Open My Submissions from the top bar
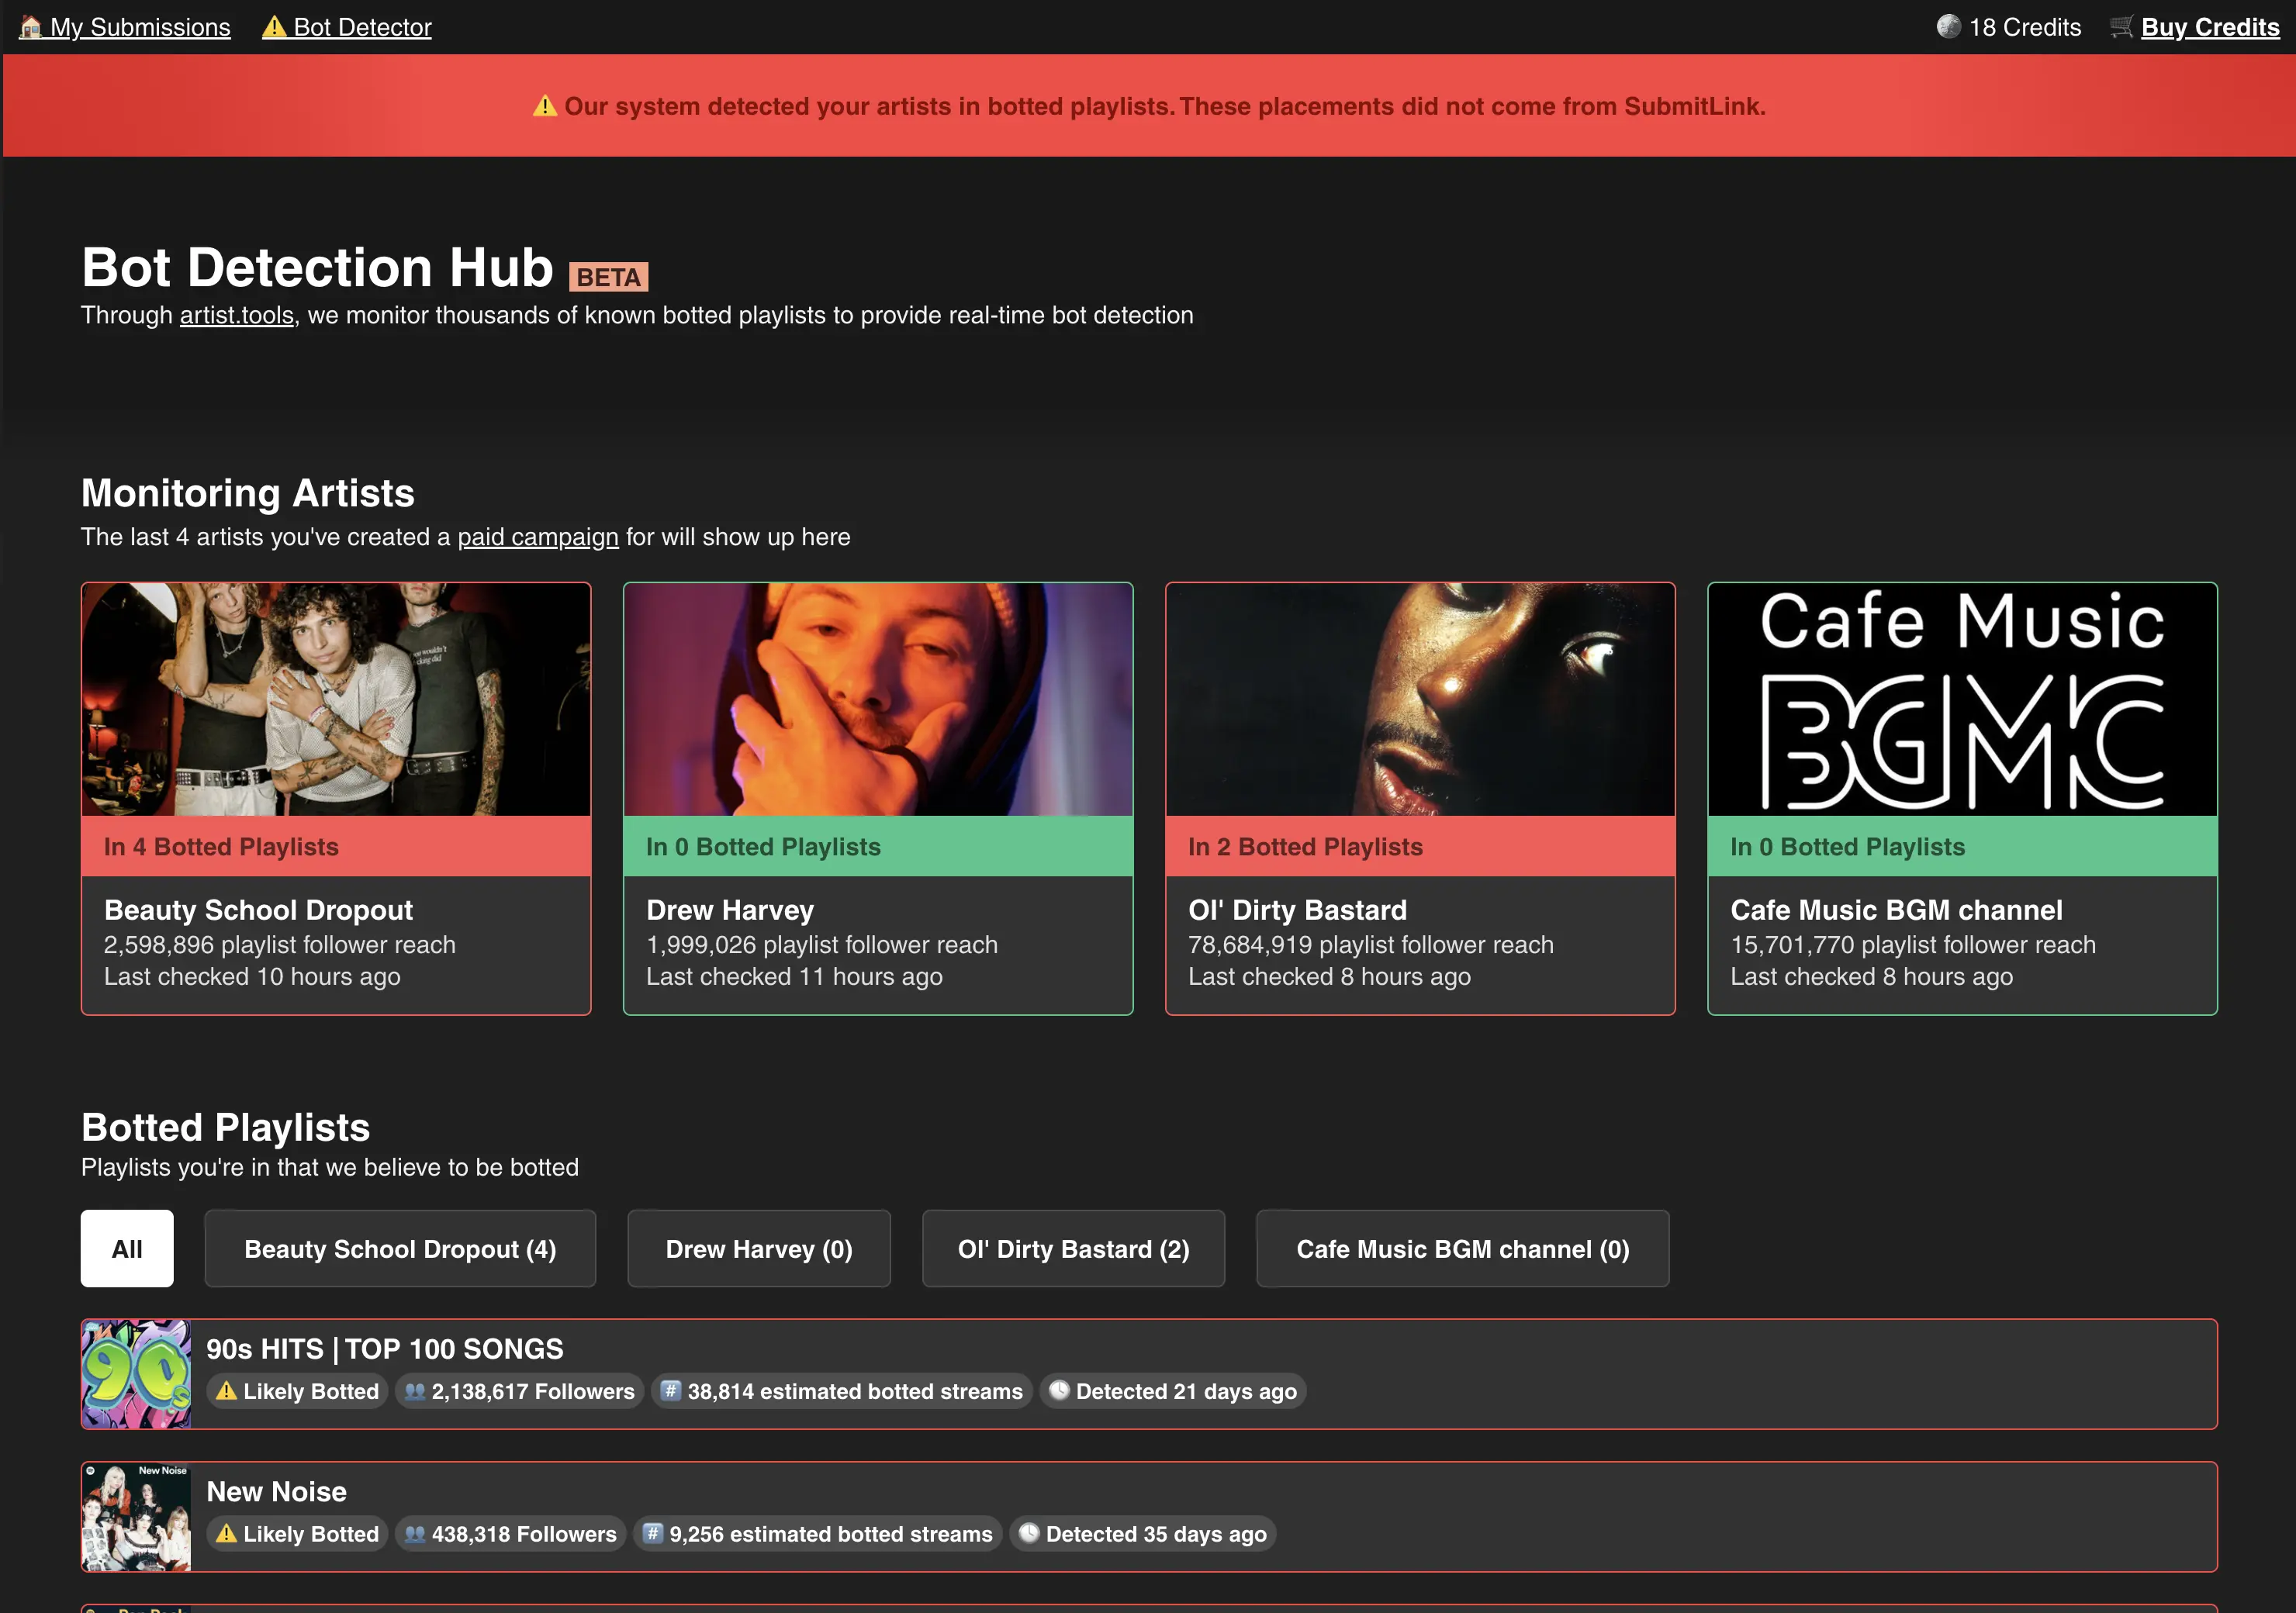Viewport: 2296px width, 1613px height. (x=139, y=27)
